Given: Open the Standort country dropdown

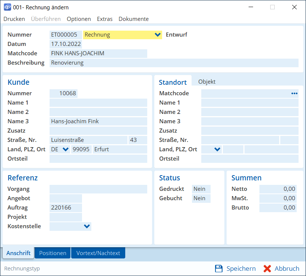Looking at the screenshot, I should 217,149.
